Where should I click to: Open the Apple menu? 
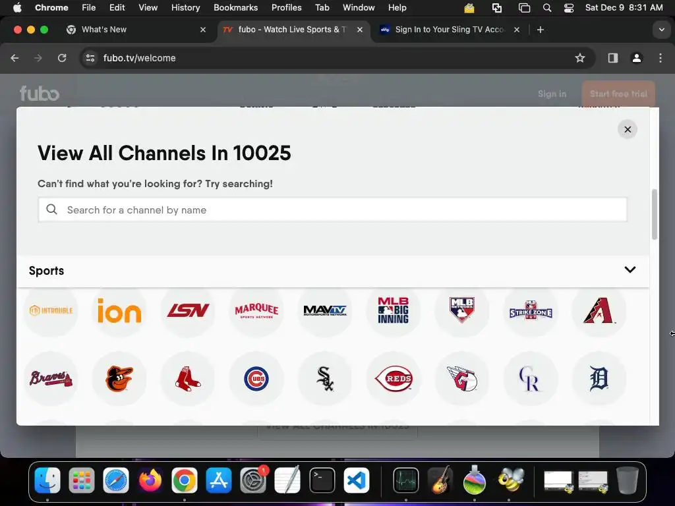16,7
